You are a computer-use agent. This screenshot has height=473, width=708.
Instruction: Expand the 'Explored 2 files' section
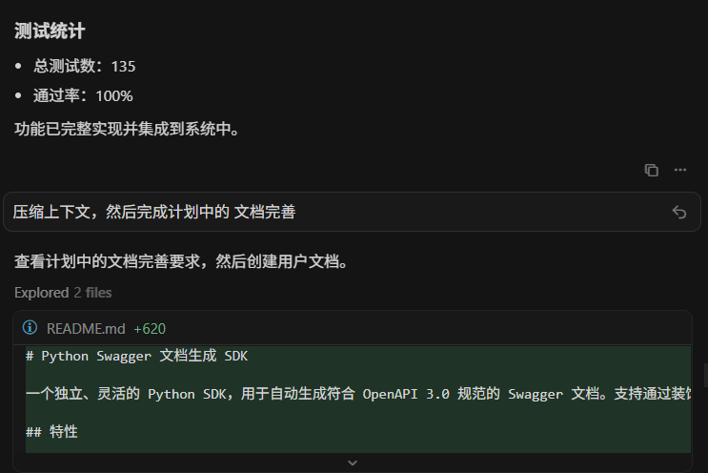(x=63, y=293)
